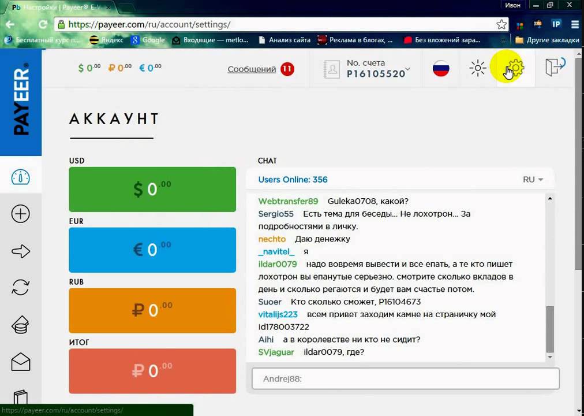Open the Payeer settings gear icon
The height and width of the screenshot is (416, 584).
pos(516,68)
